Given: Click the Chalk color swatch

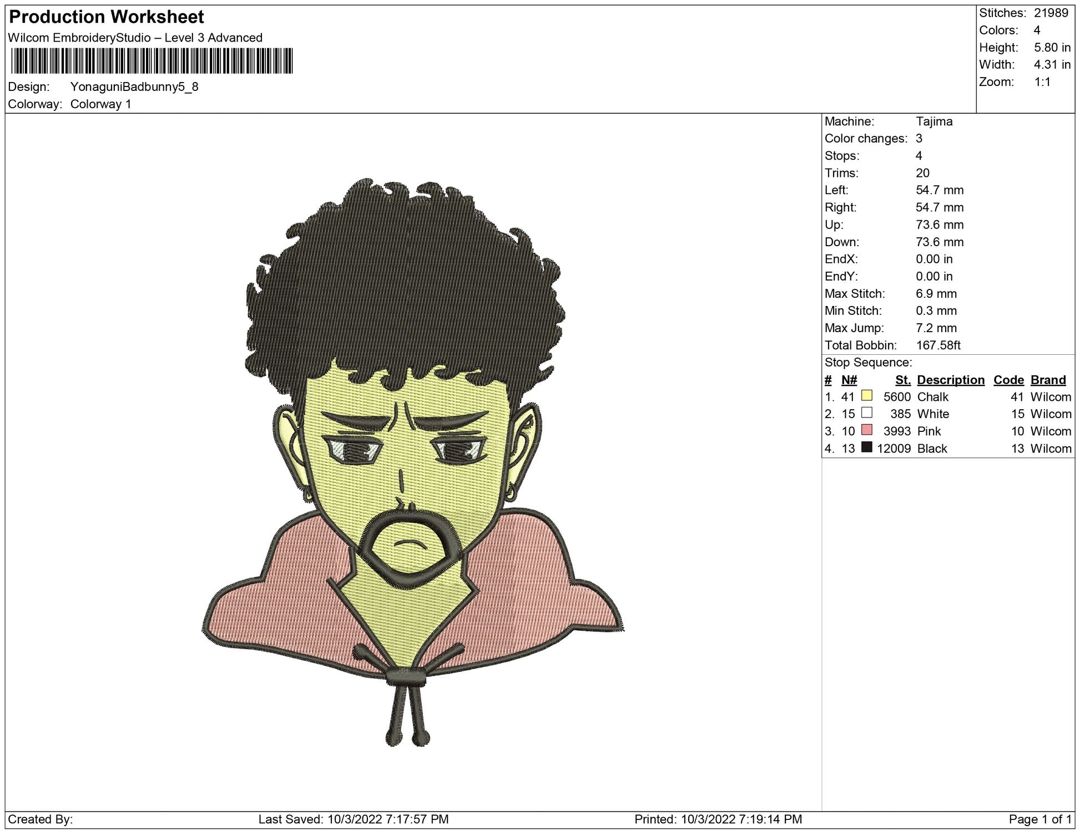Looking at the screenshot, I should [866, 396].
